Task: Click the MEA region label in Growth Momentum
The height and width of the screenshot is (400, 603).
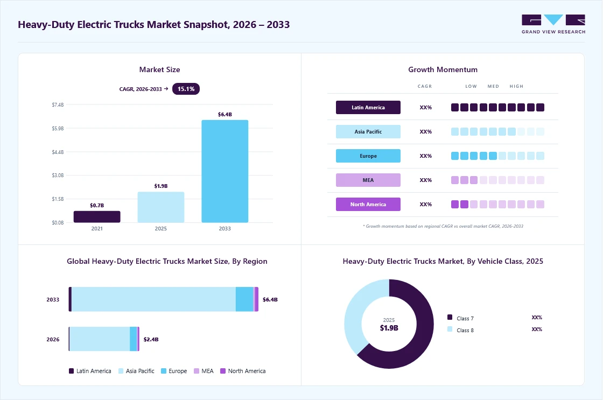Action: pyautogui.click(x=368, y=180)
